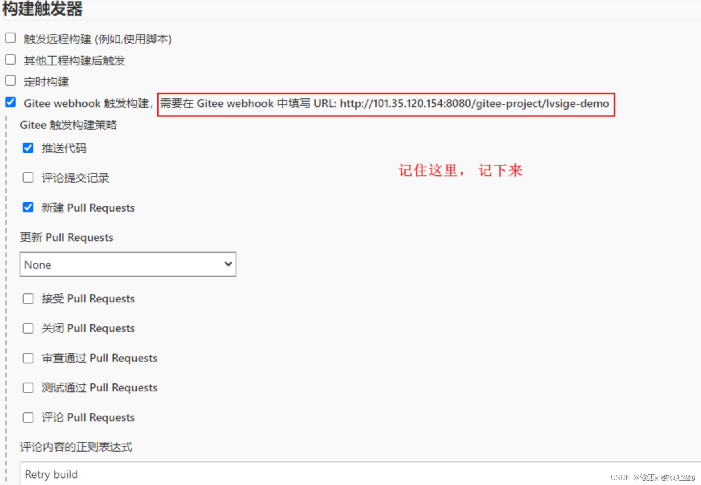Image resolution: width=701 pixels, height=485 pixels.
Task: Open the 更新 Pull Requests dropdown showing None
Action: 128,264
